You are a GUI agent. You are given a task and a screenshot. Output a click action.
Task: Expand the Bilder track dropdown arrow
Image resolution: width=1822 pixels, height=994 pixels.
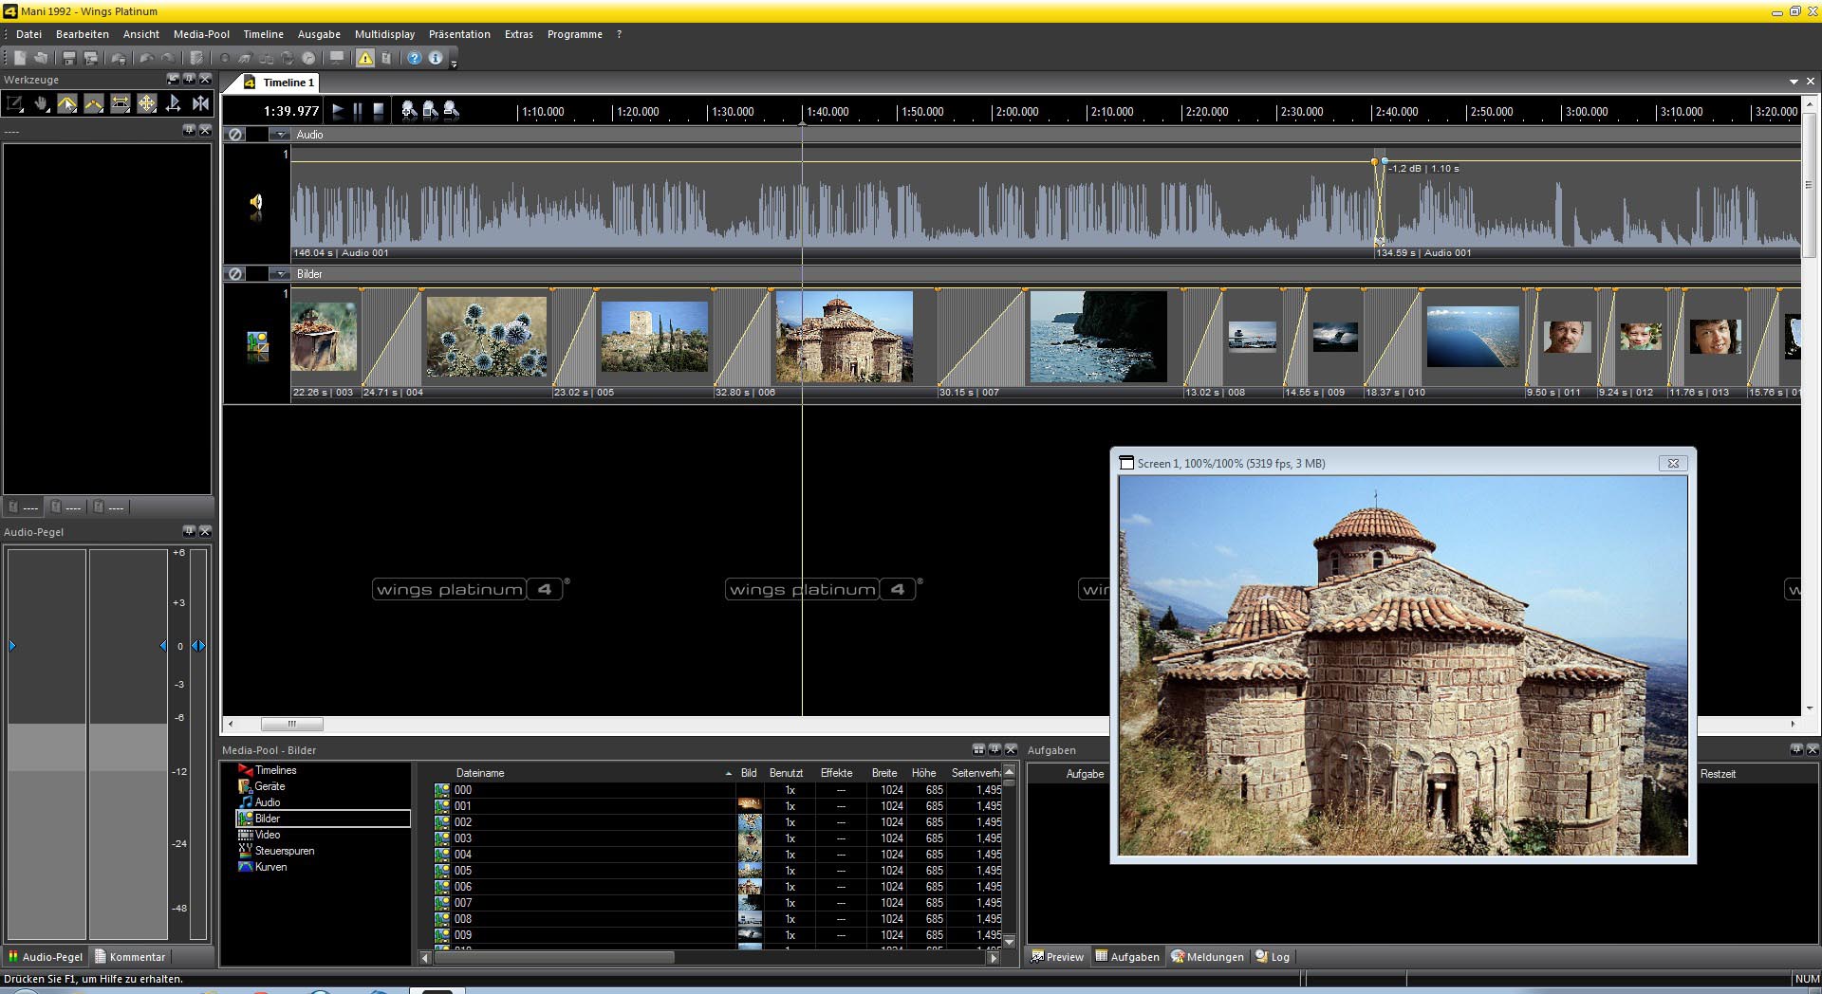(x=281, y=274)
